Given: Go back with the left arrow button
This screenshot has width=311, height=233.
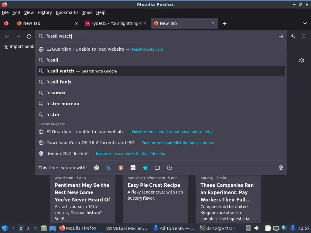Looking at the screenshot, I should point(7,36).
